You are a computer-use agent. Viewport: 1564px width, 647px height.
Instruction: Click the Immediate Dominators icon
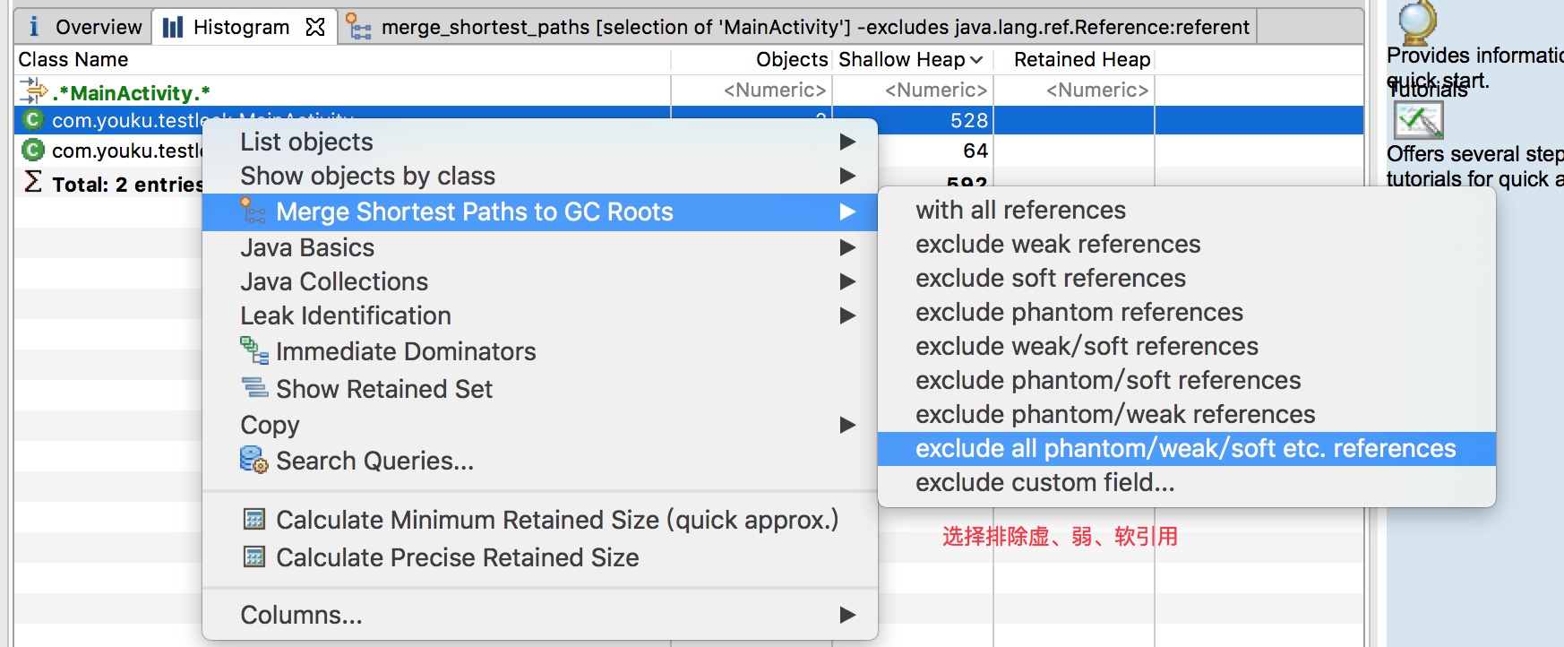[254, 350]
